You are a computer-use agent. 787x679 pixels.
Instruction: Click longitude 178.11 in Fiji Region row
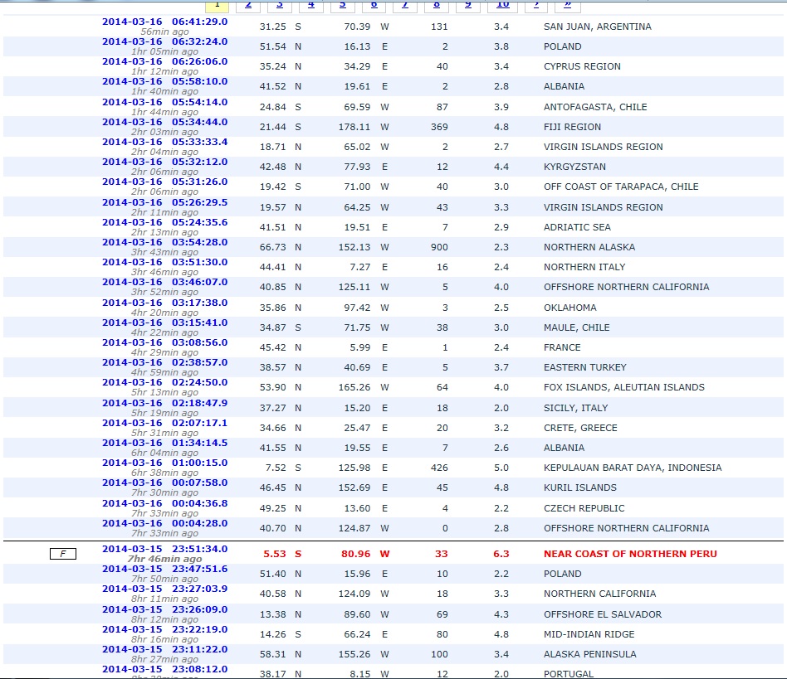pyautogui.click(x=354, y=128)
